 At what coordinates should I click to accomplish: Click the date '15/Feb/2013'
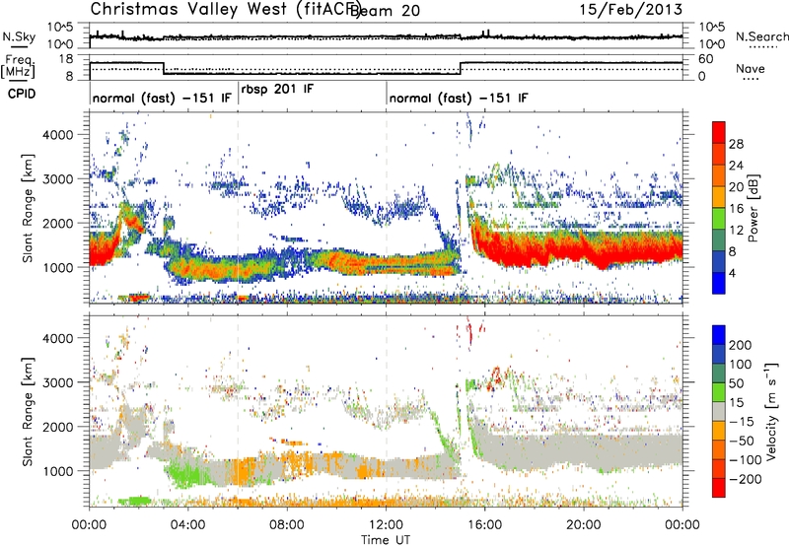631,9
